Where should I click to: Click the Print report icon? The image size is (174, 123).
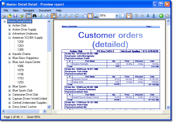4,16
